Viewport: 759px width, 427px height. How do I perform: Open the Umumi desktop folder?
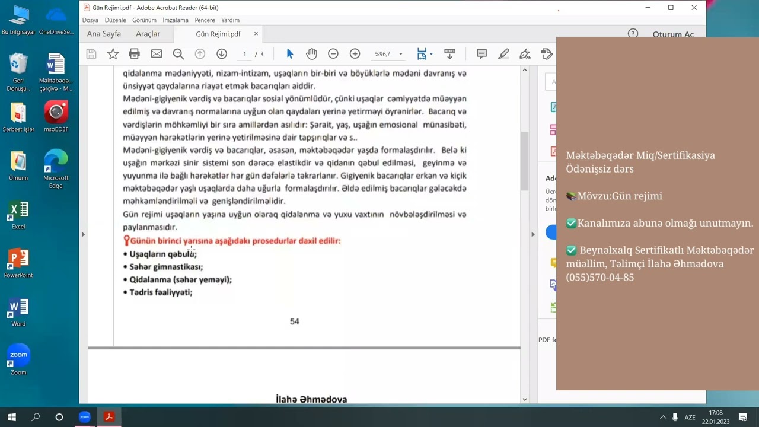[18, 165]
